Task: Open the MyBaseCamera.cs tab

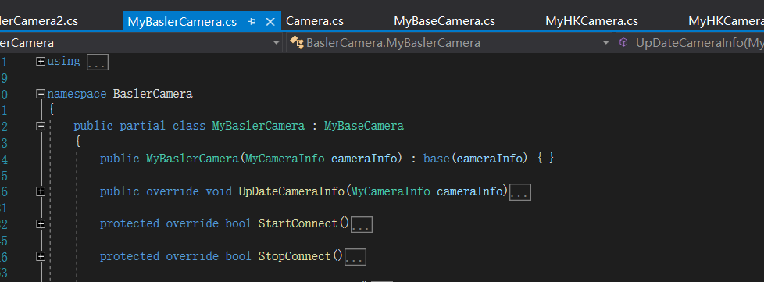Action: point(444,21)
